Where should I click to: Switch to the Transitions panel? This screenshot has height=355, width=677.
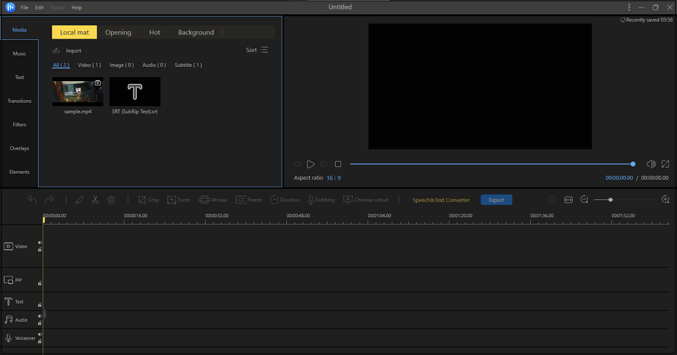(x=20, y=101)
